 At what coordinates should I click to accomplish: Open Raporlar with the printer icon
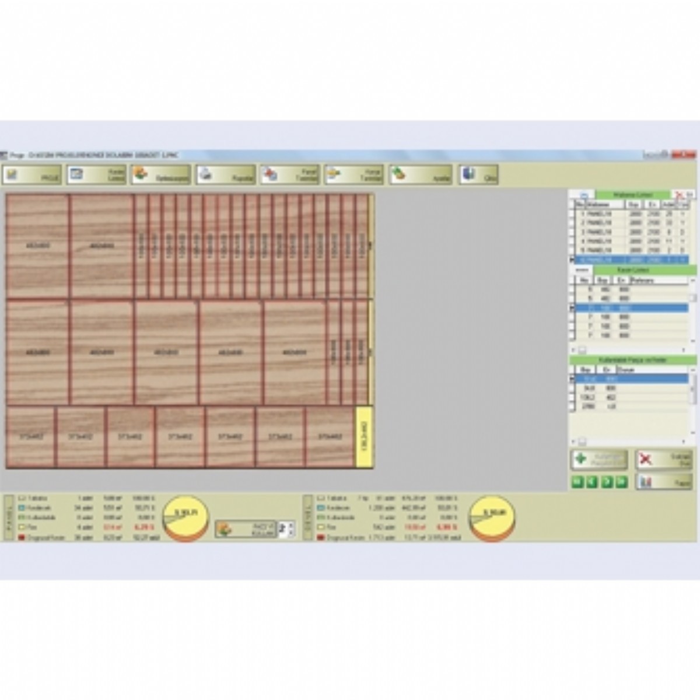coord(225,175)
